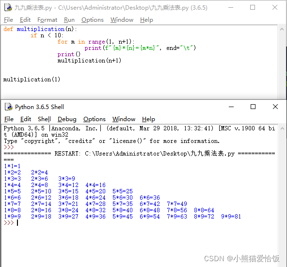Screen dimensions: 287x267
Task: Click Python Shell scrollbar up arrow
Action: [x=282, y=128]
